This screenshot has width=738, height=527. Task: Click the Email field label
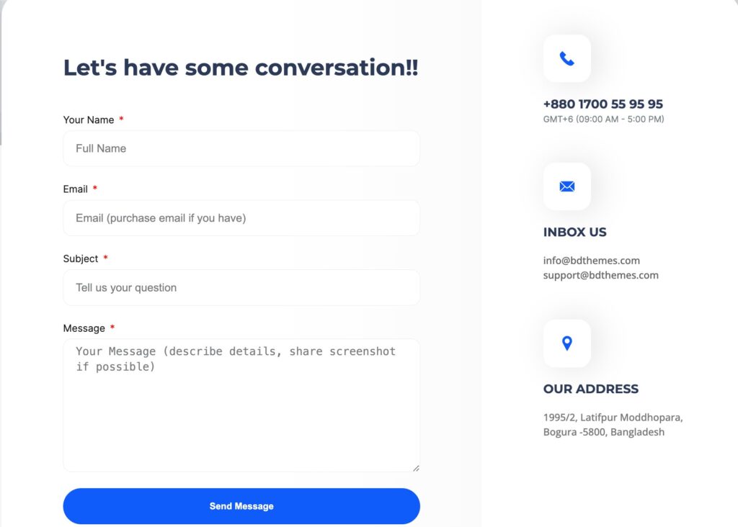tap(75, 189)
